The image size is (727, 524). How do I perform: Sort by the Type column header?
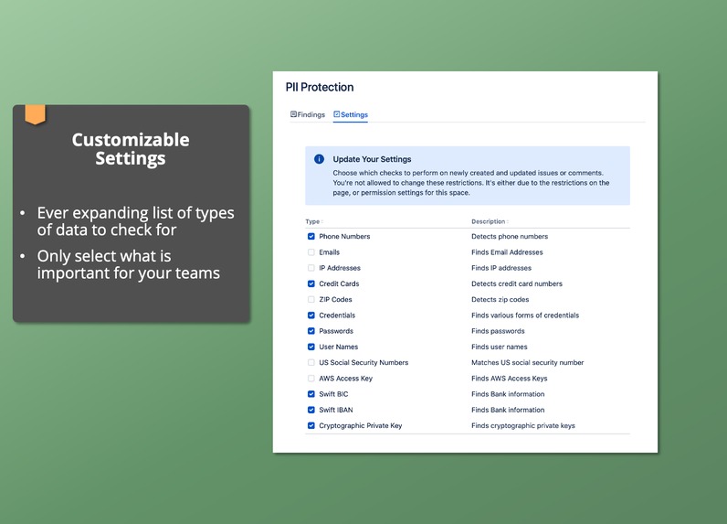click(314, 221)
